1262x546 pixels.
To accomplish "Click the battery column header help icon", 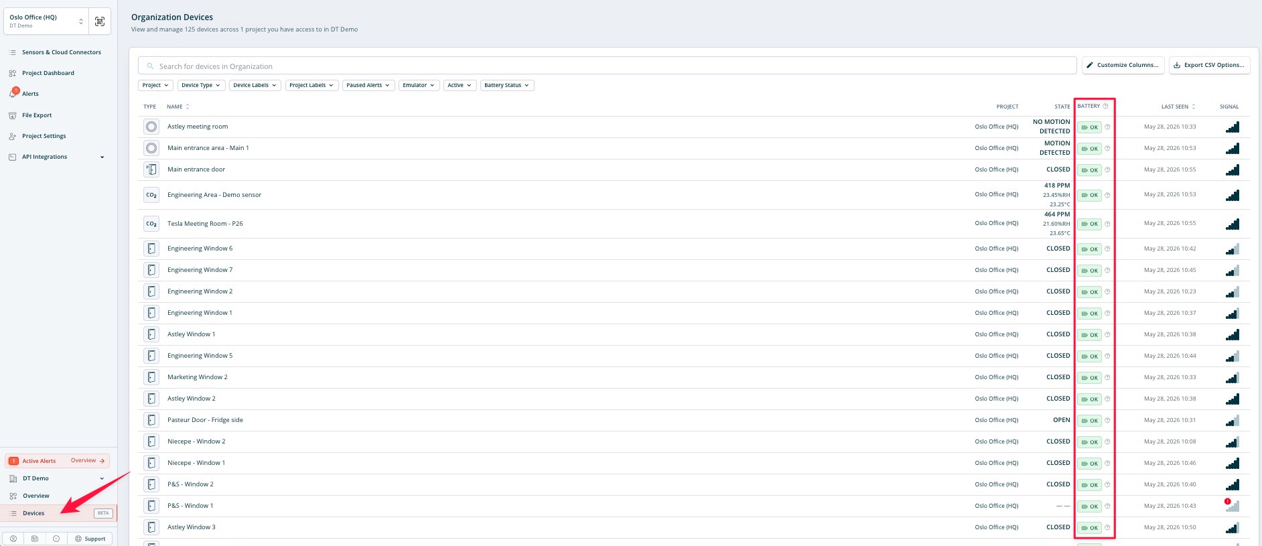I will coord(1105,106).
